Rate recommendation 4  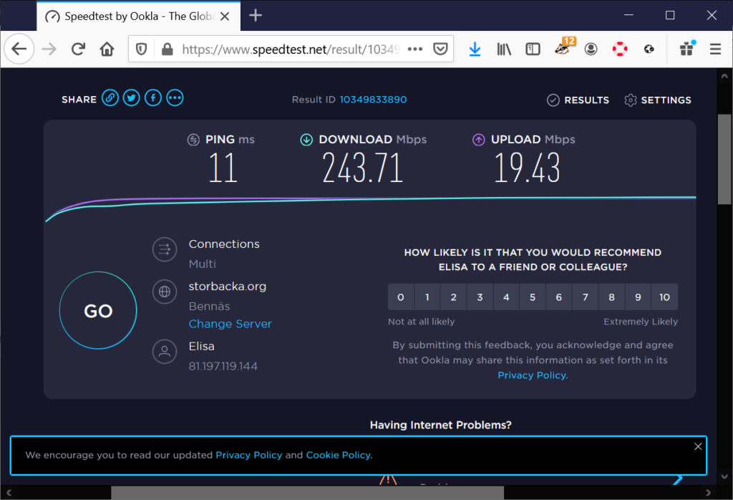tap(506, 297)
